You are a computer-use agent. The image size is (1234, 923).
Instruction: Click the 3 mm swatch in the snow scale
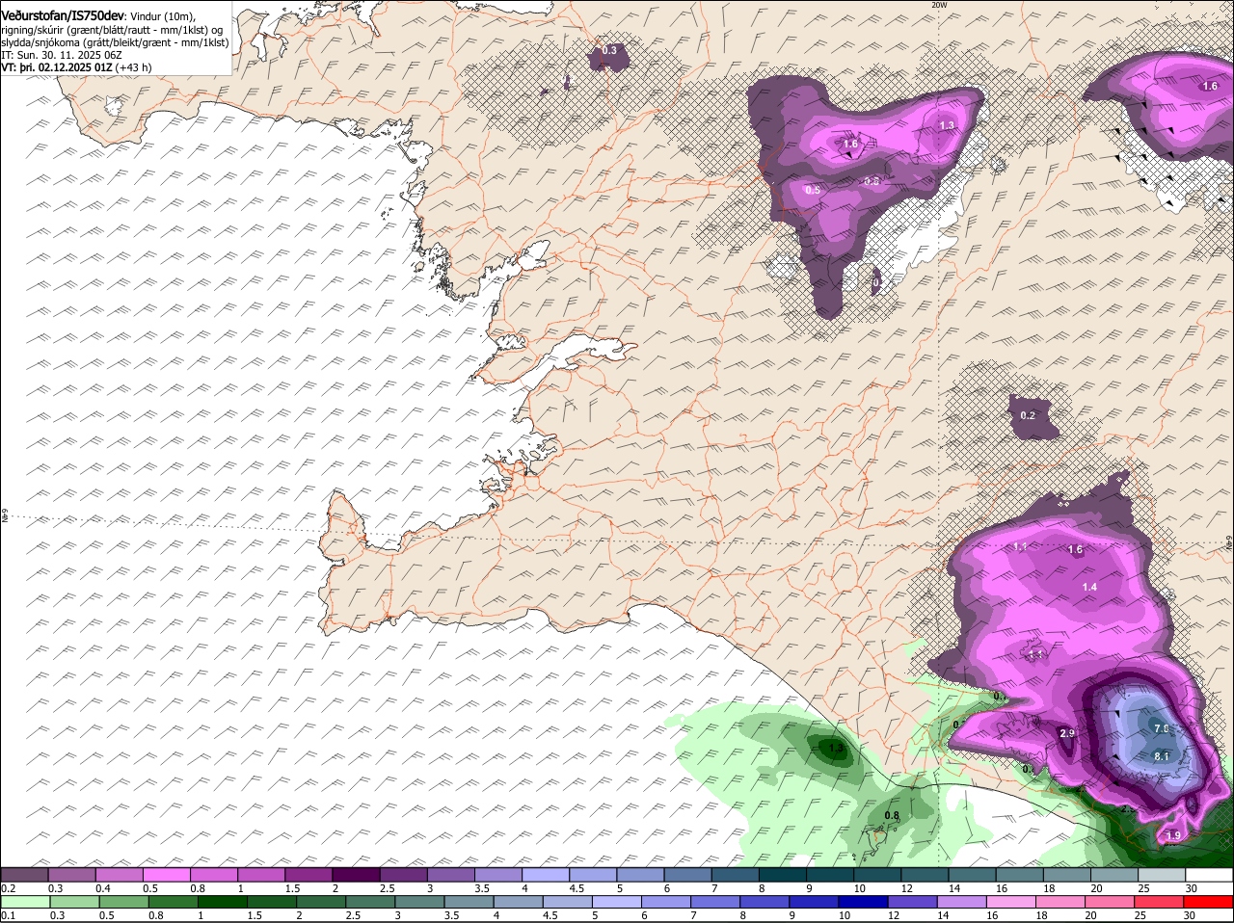point(450,875)
